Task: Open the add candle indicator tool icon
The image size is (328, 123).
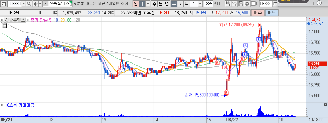Action: pyautogui.click(x=228, y=4)
